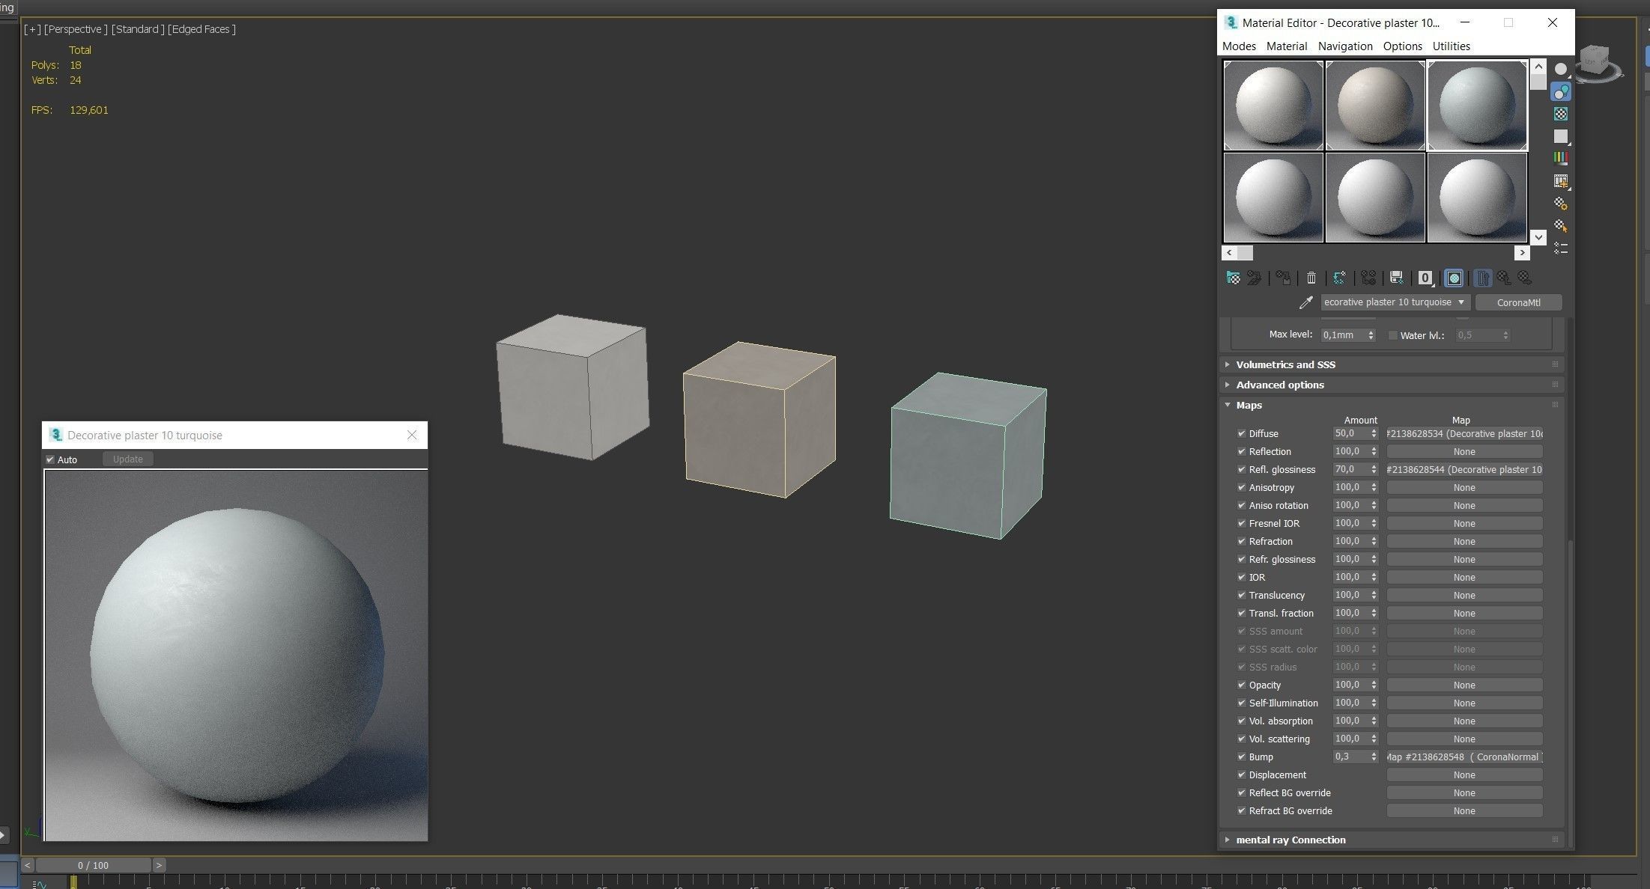The height and width of the screenshot is (889, 1650).
Task: Toggle the Backlight sample icon
Action: pyautogui.click(x=1561, y=91)
